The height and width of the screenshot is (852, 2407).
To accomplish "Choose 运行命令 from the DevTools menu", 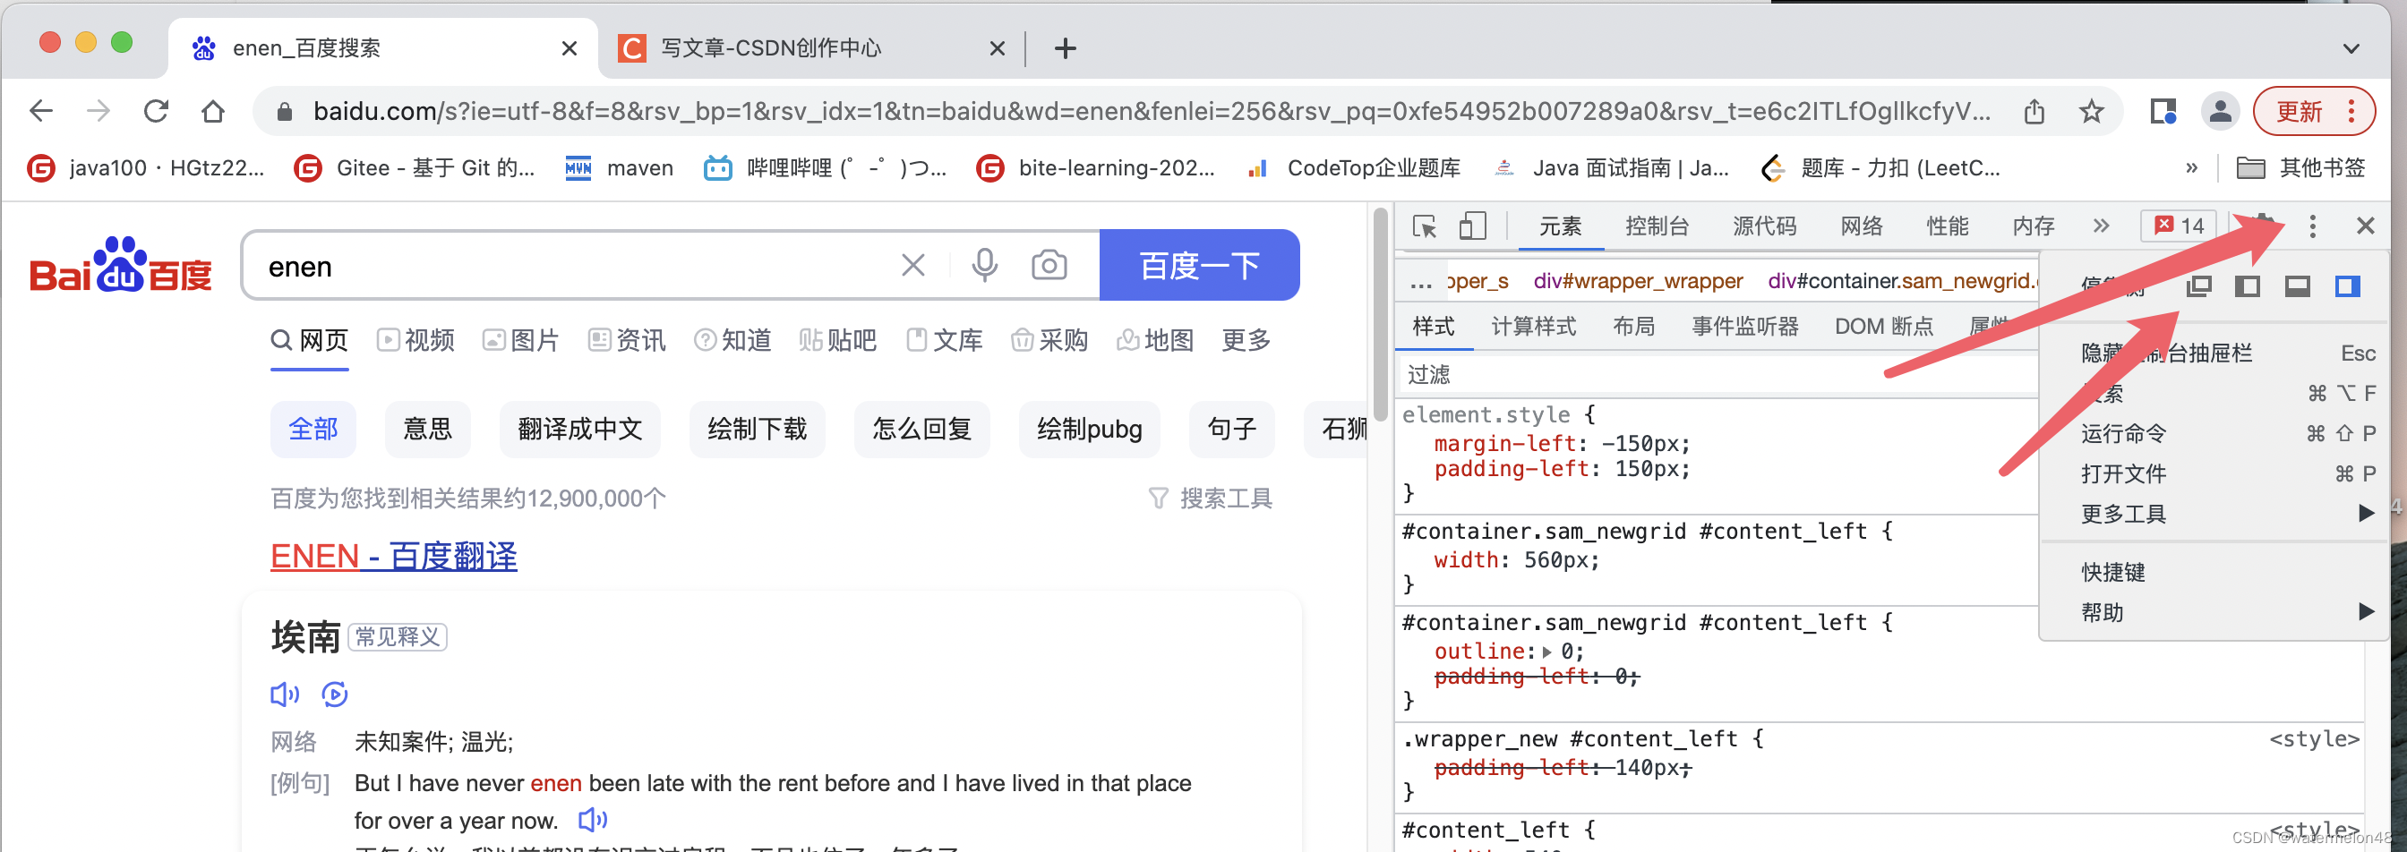I will 2213,433.
